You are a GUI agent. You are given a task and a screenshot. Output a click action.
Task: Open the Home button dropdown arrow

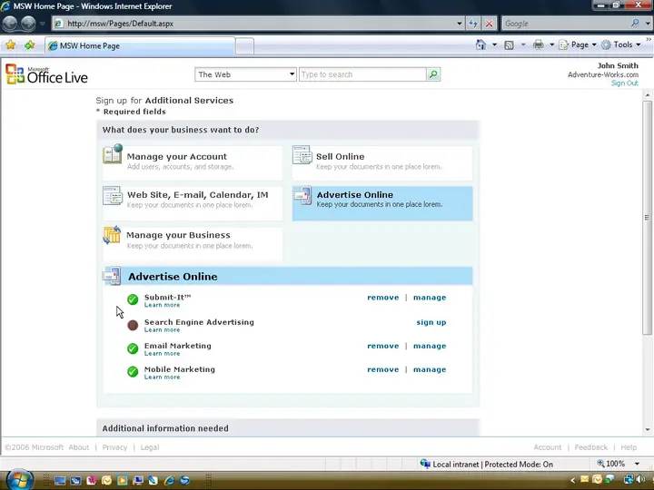point(494,44)
